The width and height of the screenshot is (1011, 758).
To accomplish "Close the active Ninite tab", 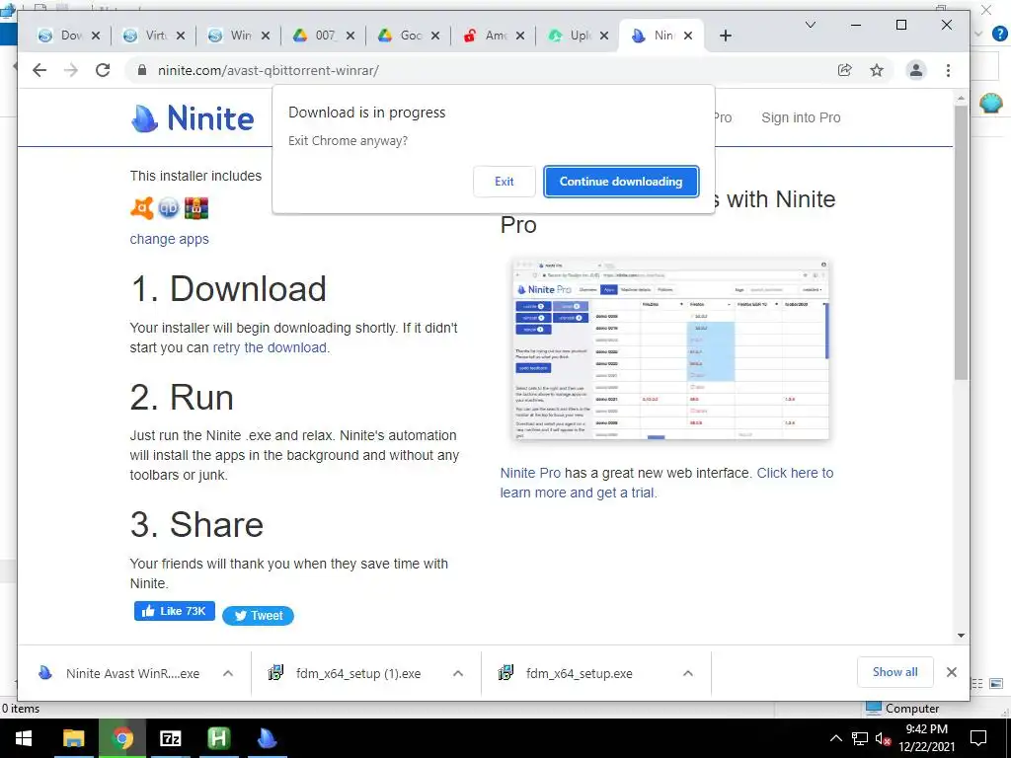I will [688, 36].
